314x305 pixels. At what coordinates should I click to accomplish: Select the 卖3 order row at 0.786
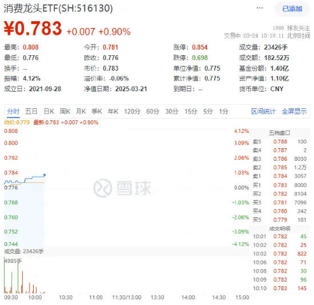coord(280,159)
